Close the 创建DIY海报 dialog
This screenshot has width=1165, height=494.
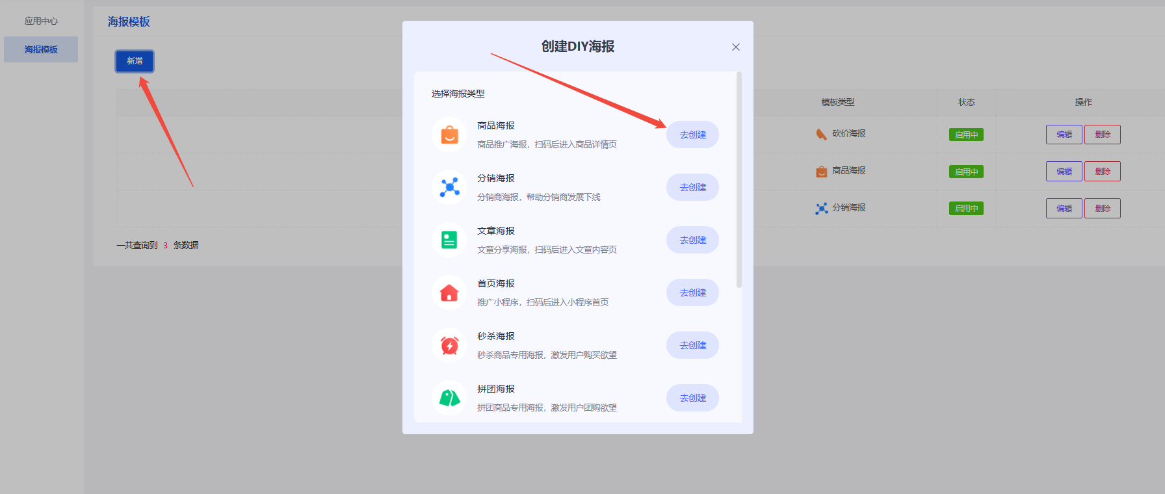click(x=735, y=47)
